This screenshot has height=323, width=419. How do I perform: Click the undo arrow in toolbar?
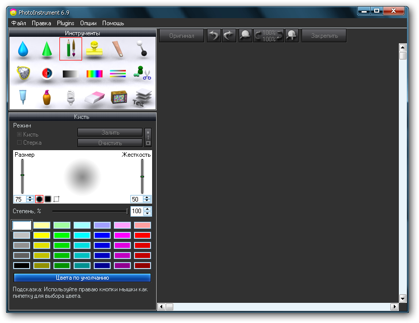pos(214,36)
